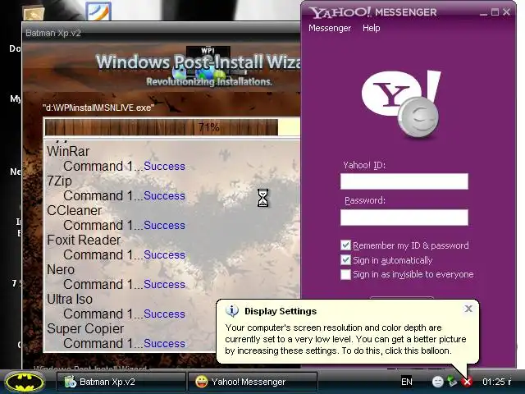The image size is (525, 394).
Task: Click the Display Settings balloon title
Action: click(x=281, y=311)
